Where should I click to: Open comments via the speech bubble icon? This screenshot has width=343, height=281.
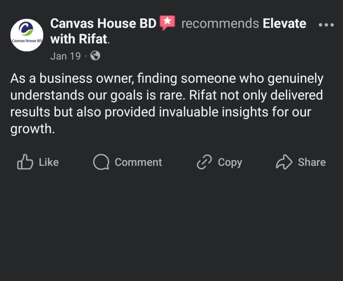click(101, 162)
